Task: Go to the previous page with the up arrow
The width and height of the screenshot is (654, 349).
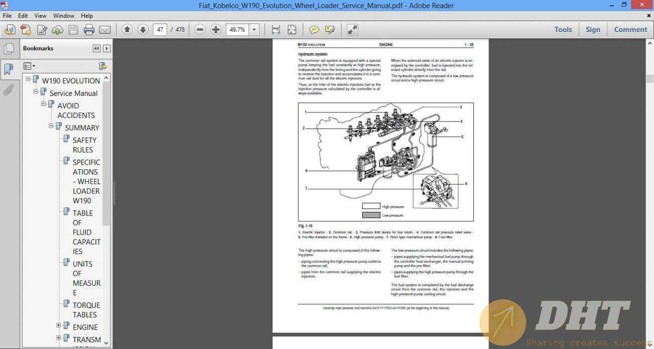Action: pos(127,30)
